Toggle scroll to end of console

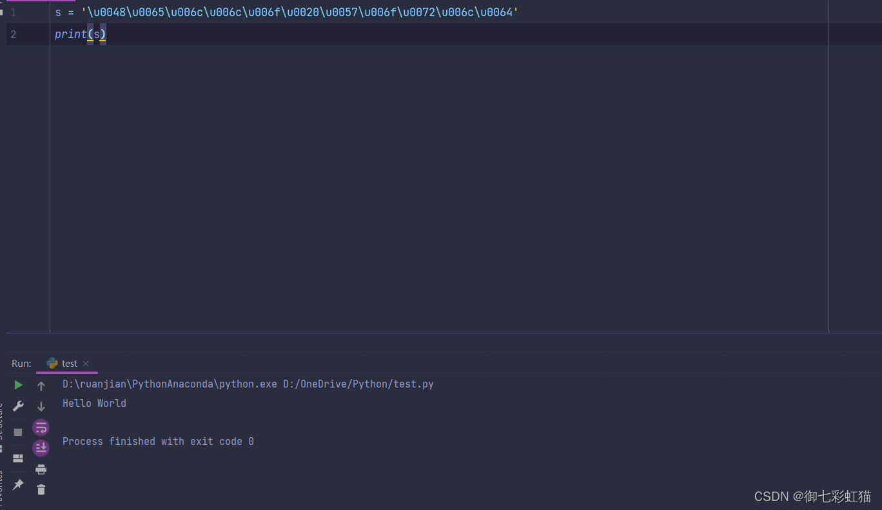tap(41, 448)
